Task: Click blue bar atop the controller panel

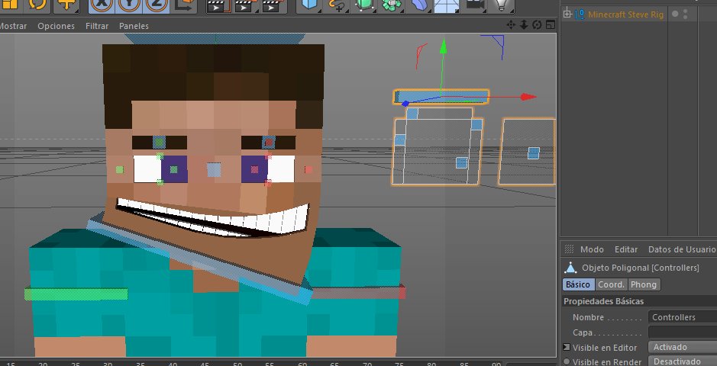Action: point(441,96)
